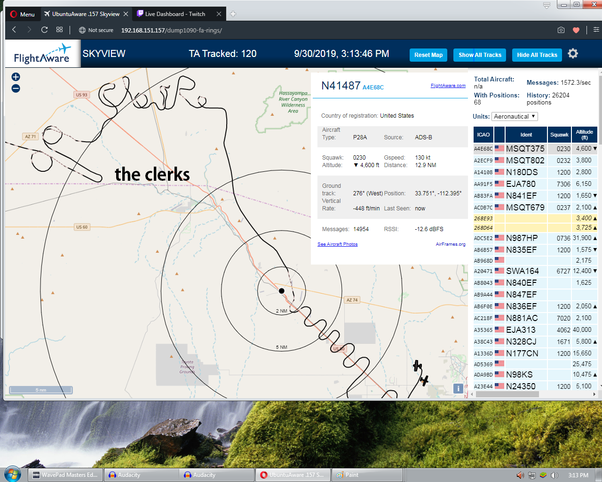
Task: Open a new browser tab
Action: point(233,14)
